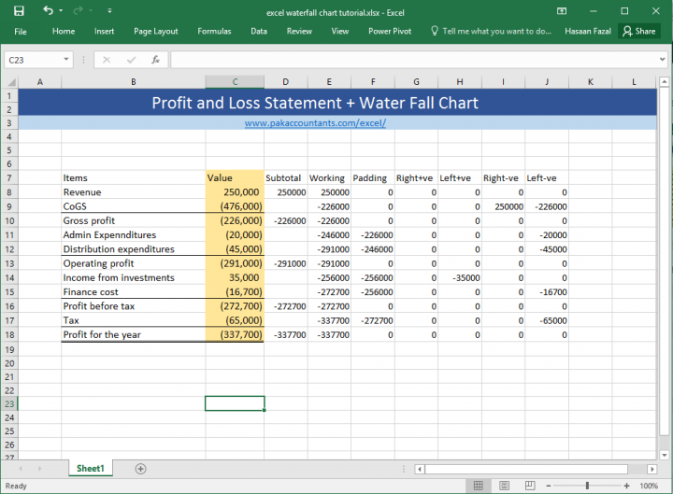Select the 'Revenue' cell

(133, 192)
